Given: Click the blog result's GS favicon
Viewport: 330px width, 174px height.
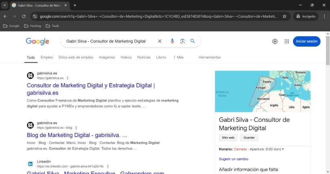Looking at the screenshot, I should click(x=30, y=125).
